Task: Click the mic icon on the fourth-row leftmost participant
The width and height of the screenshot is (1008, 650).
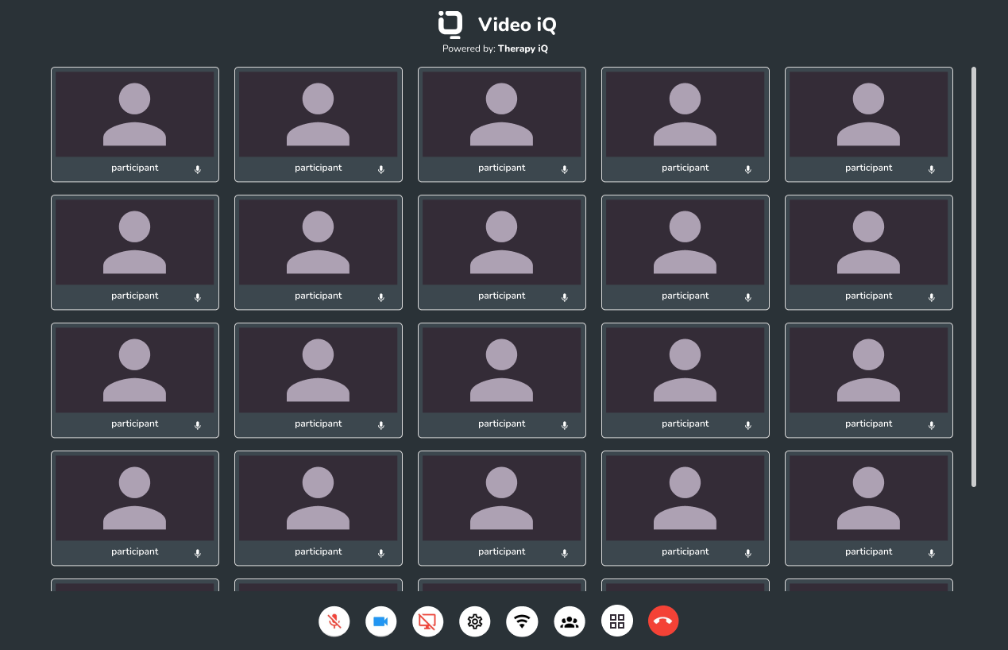Action: click(197, 553)
